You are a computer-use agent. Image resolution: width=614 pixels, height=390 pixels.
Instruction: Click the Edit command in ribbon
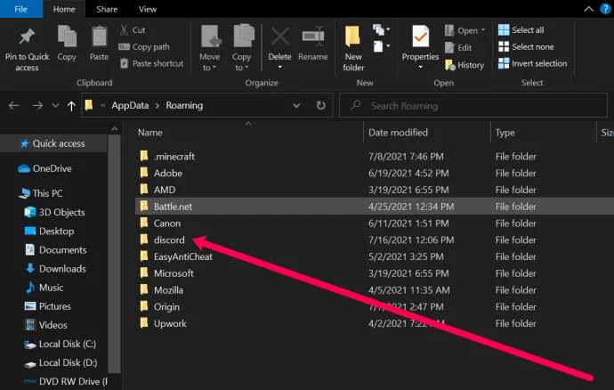(x=458, y=47)
